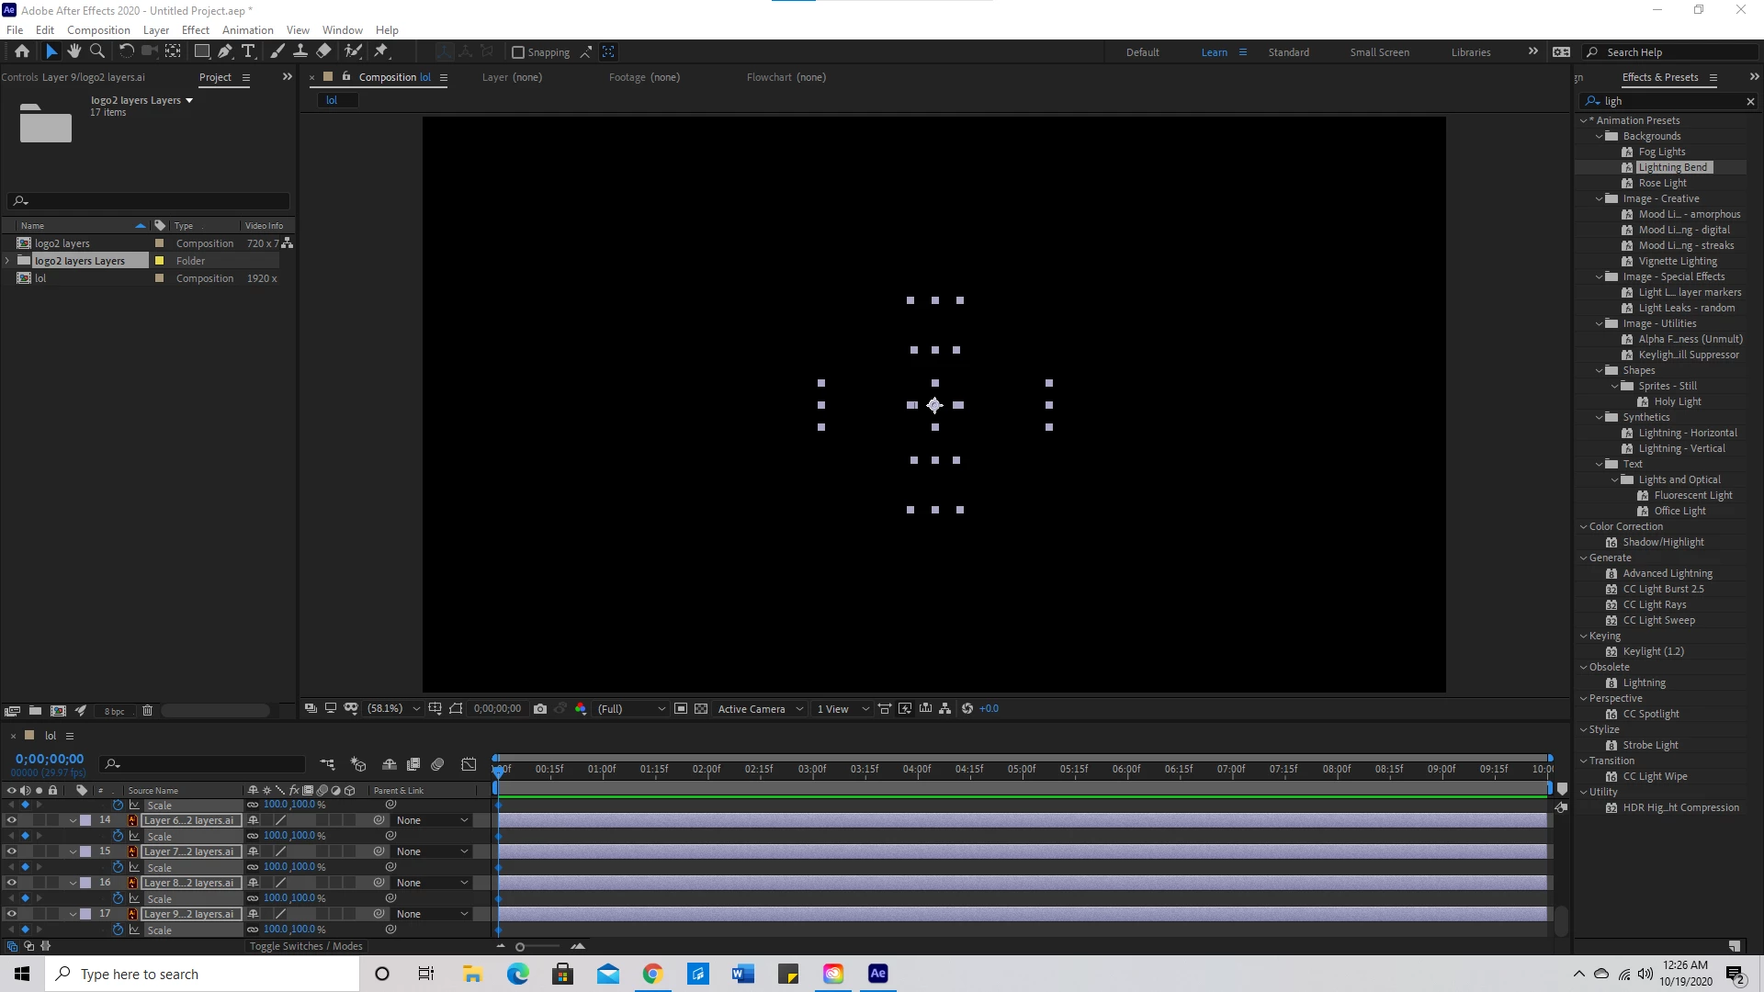
Task: Click Toggle Switches / Modes button
Action: pyautogui.click(x=306, y=946)
